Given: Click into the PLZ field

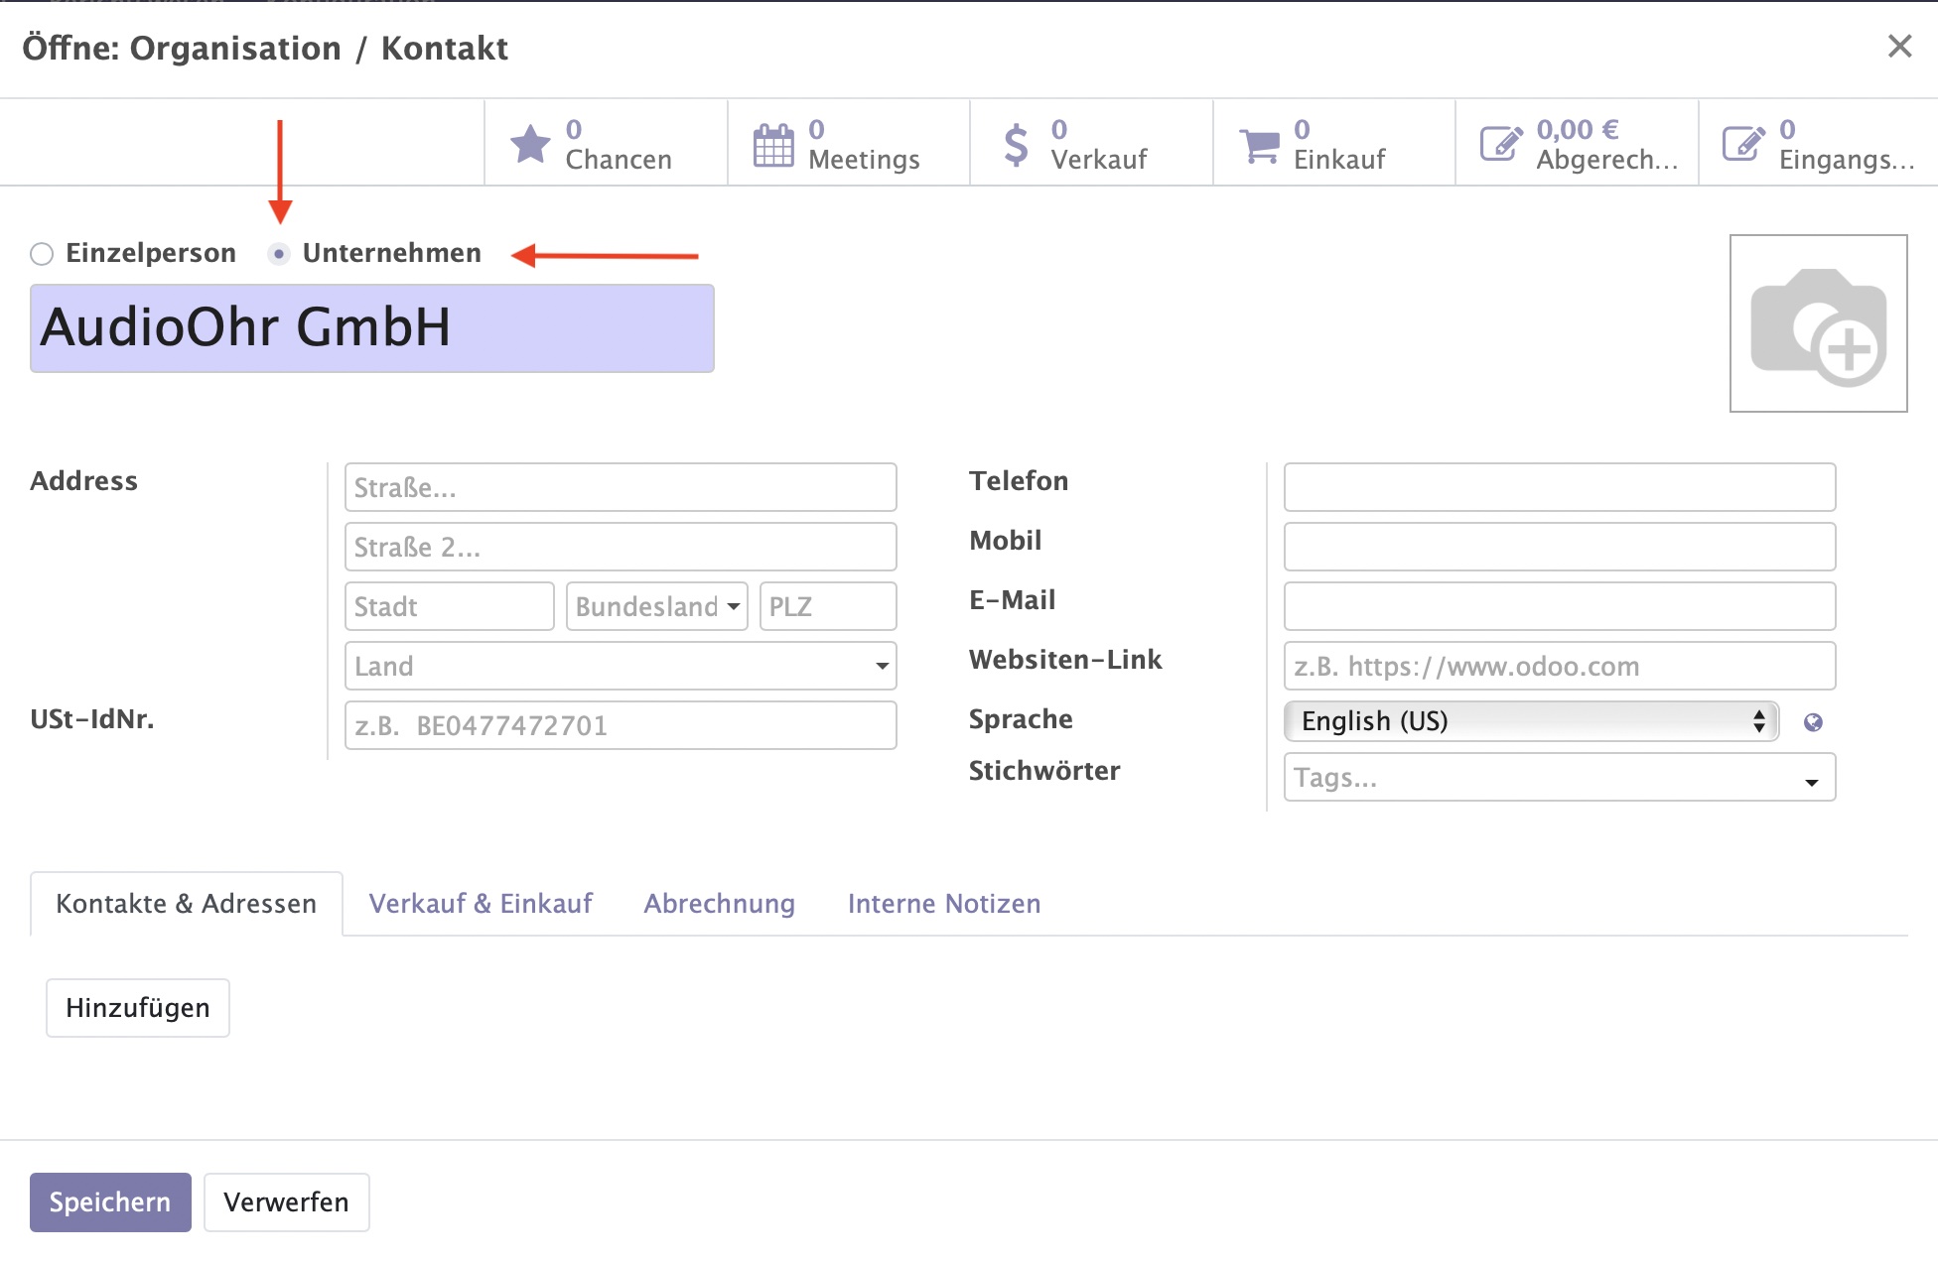Looking at the screenshot, I should (828, 606).
